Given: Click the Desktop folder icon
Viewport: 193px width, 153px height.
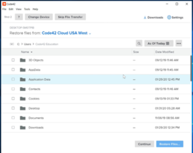Looking at the screenshot, I should tap(23, 108).
